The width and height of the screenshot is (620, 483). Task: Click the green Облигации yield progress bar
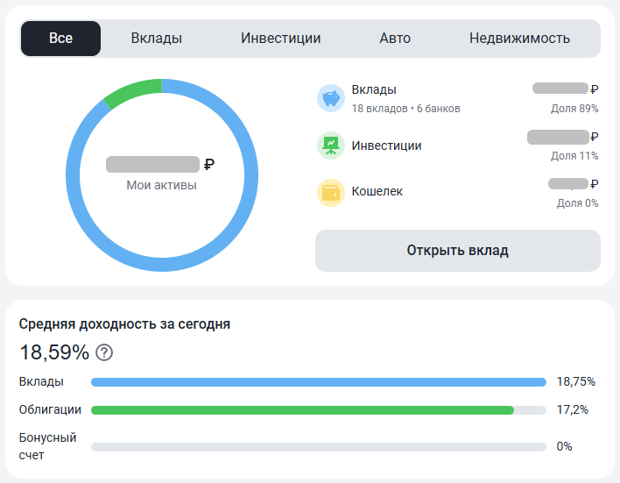click(x=302, y=410)
